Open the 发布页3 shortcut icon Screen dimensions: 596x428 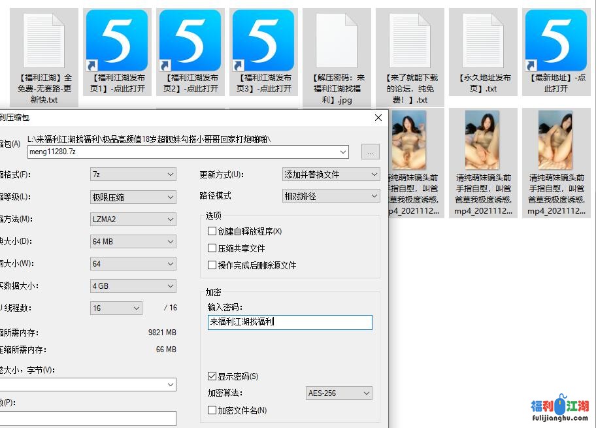pyautogui.click(x=263, y=41)
